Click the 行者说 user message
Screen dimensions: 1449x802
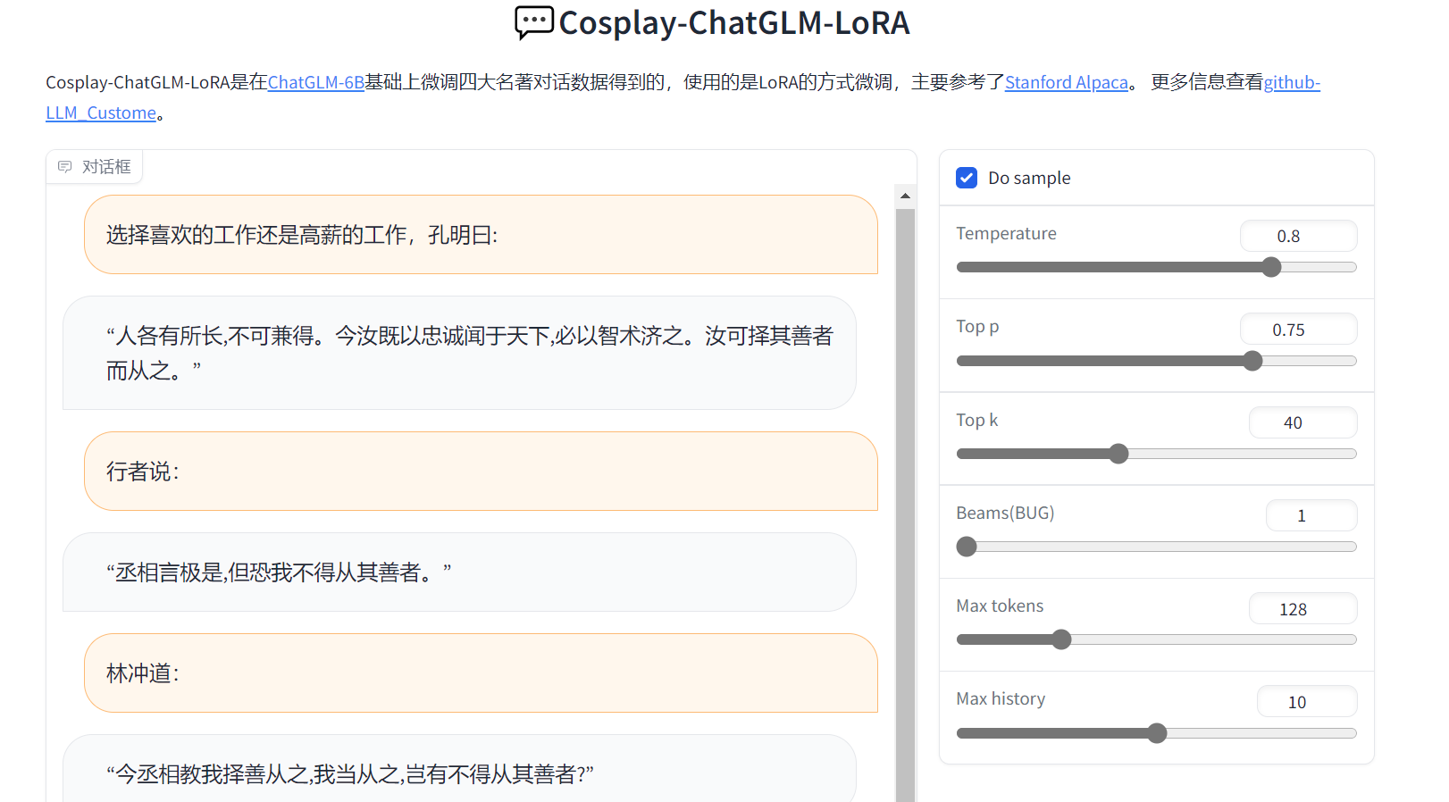point(481,472)
